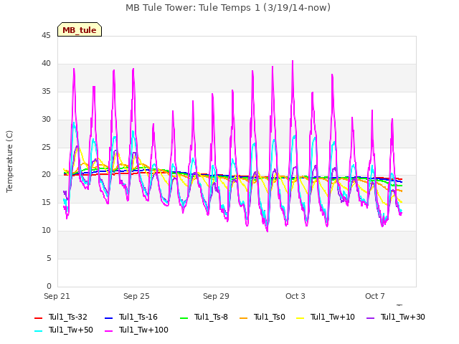Click the 25 y-axis tick label
459x344 pixels.
pos(46,147)
